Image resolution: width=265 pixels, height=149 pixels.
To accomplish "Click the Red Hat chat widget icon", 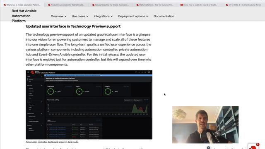I will [x=253, y=147].
